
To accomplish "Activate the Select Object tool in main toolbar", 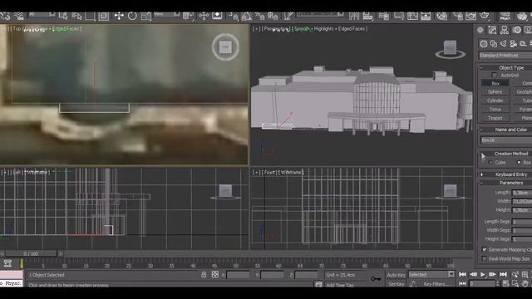I will point(63,16).
